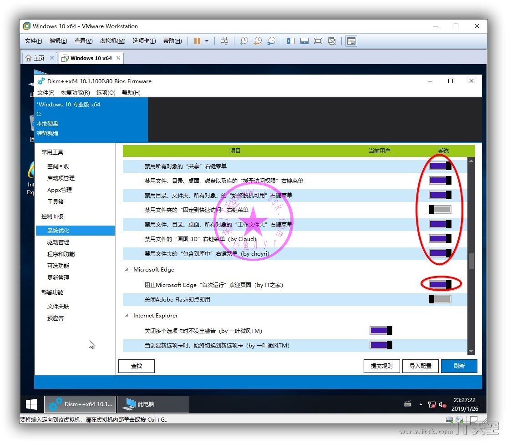Click the settings list scrollbar thumb
The image size is (507, 443).
tap(471, 261)
